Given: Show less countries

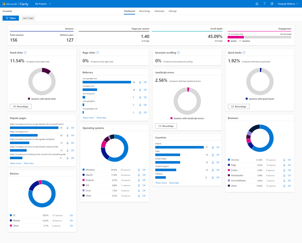Looking at the screenshot, I should coord(174,183).
